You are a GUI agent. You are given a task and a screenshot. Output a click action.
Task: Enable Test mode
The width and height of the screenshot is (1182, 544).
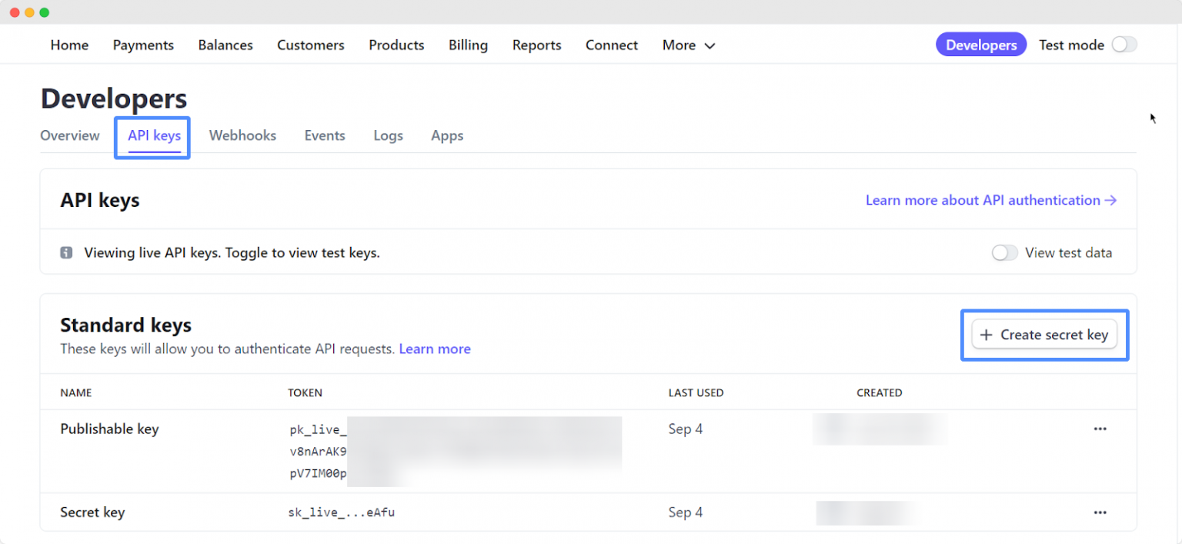coord(1124,45)
